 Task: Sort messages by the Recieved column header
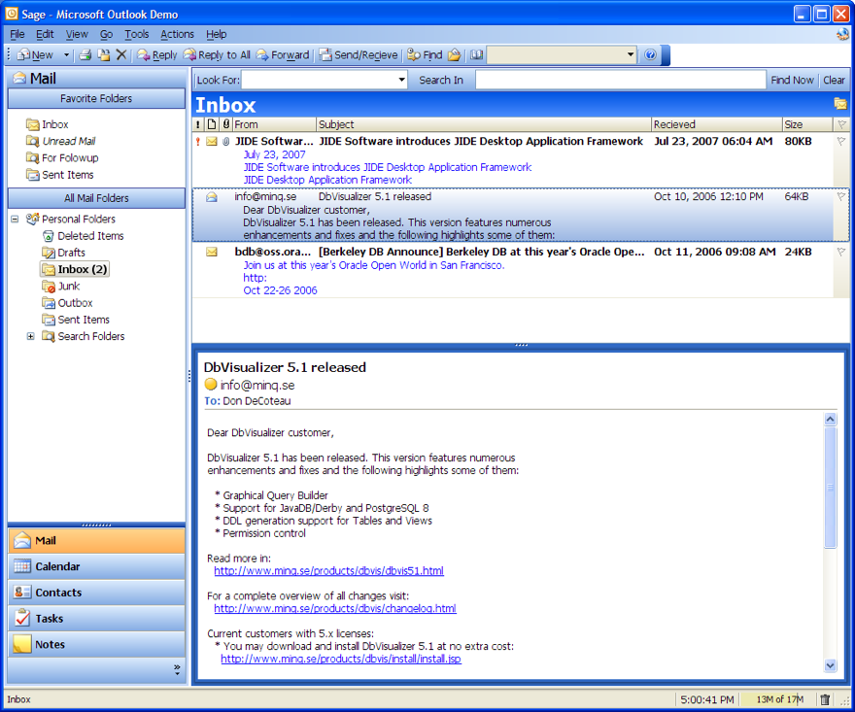716,125
